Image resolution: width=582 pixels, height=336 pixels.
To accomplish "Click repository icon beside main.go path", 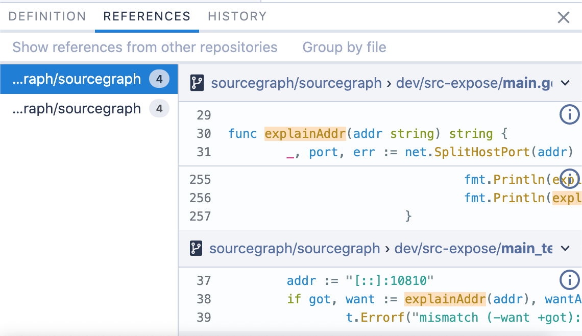I will pos(197,83).
